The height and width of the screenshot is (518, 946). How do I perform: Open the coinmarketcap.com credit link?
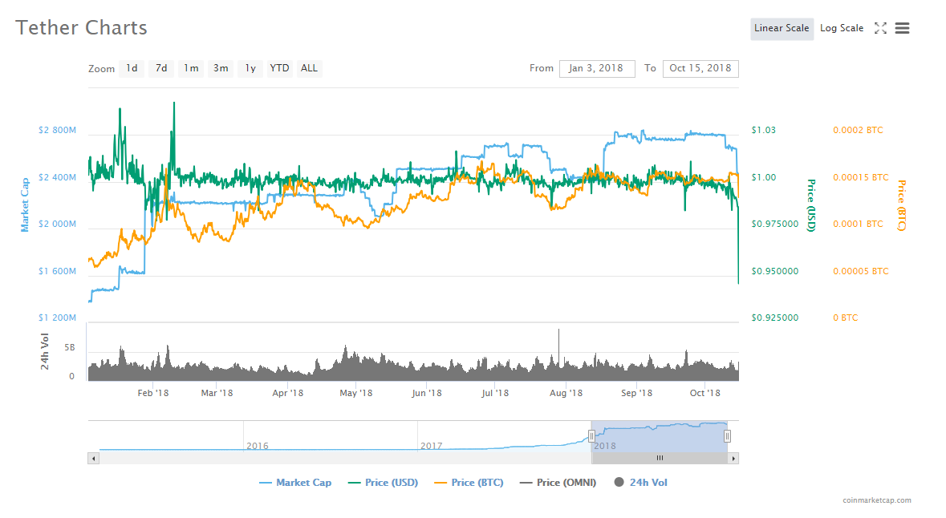point(877,500)
